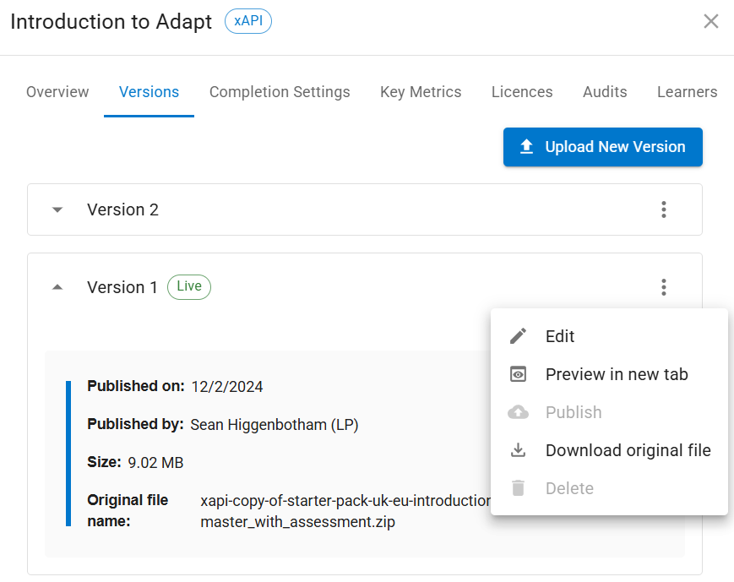Screen dimensions: 734x582
Task: Click the Upload New Version button
Action: [603, 147]
